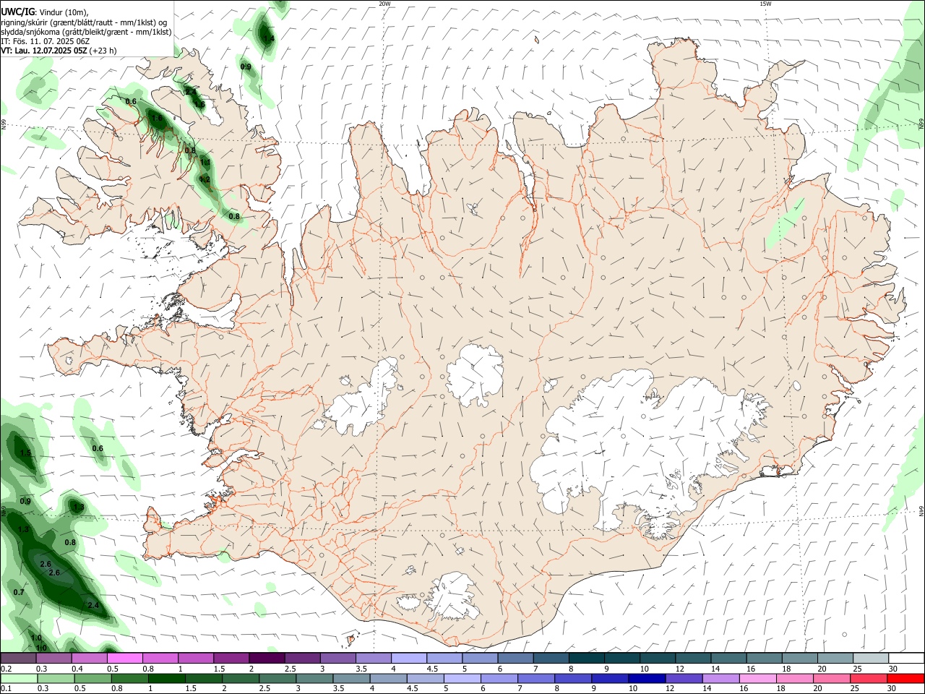Click the 0.2 label under the upper scale

coord(6,669)
